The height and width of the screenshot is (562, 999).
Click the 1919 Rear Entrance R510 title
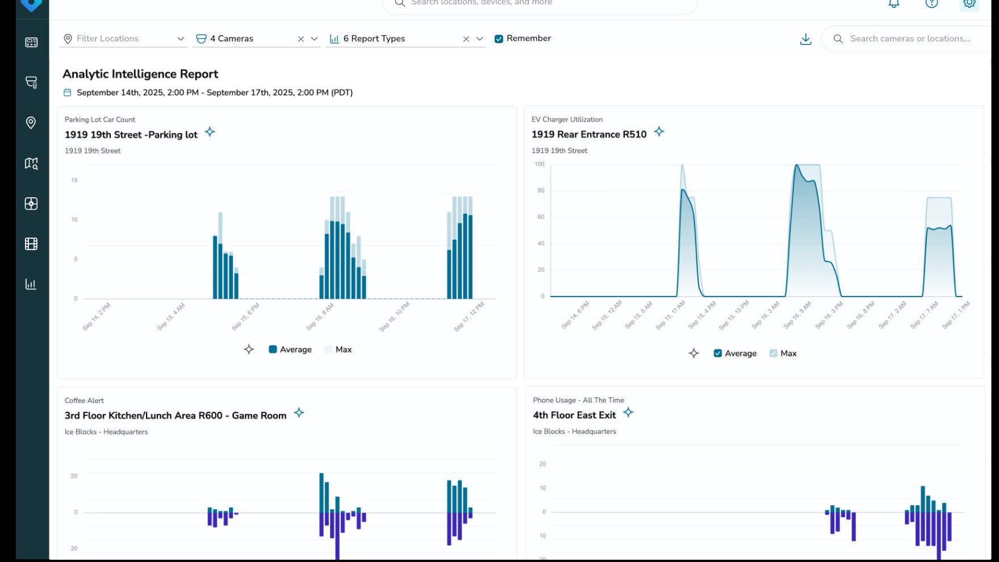[x=588, y=134]
